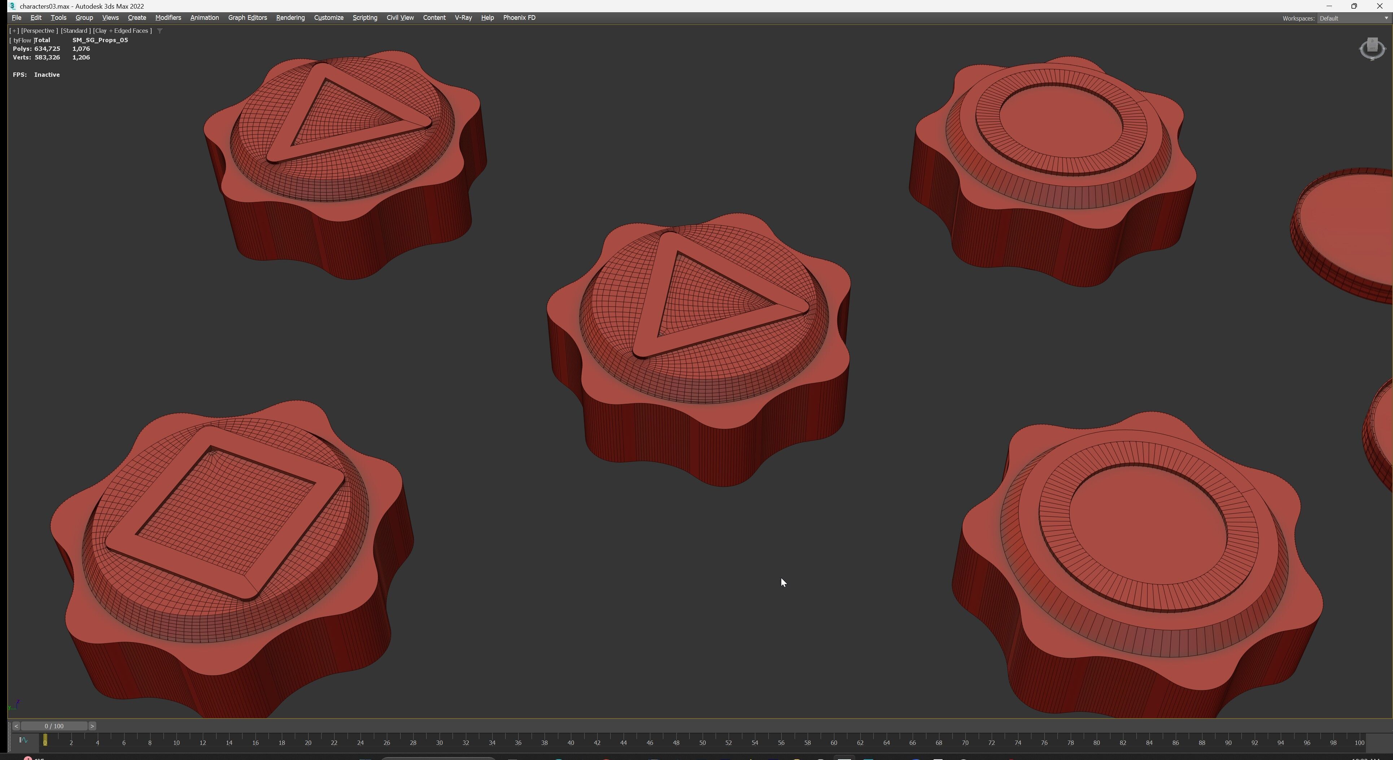
Task: Open the Scripting menu
Action: (x=364, y=18)
